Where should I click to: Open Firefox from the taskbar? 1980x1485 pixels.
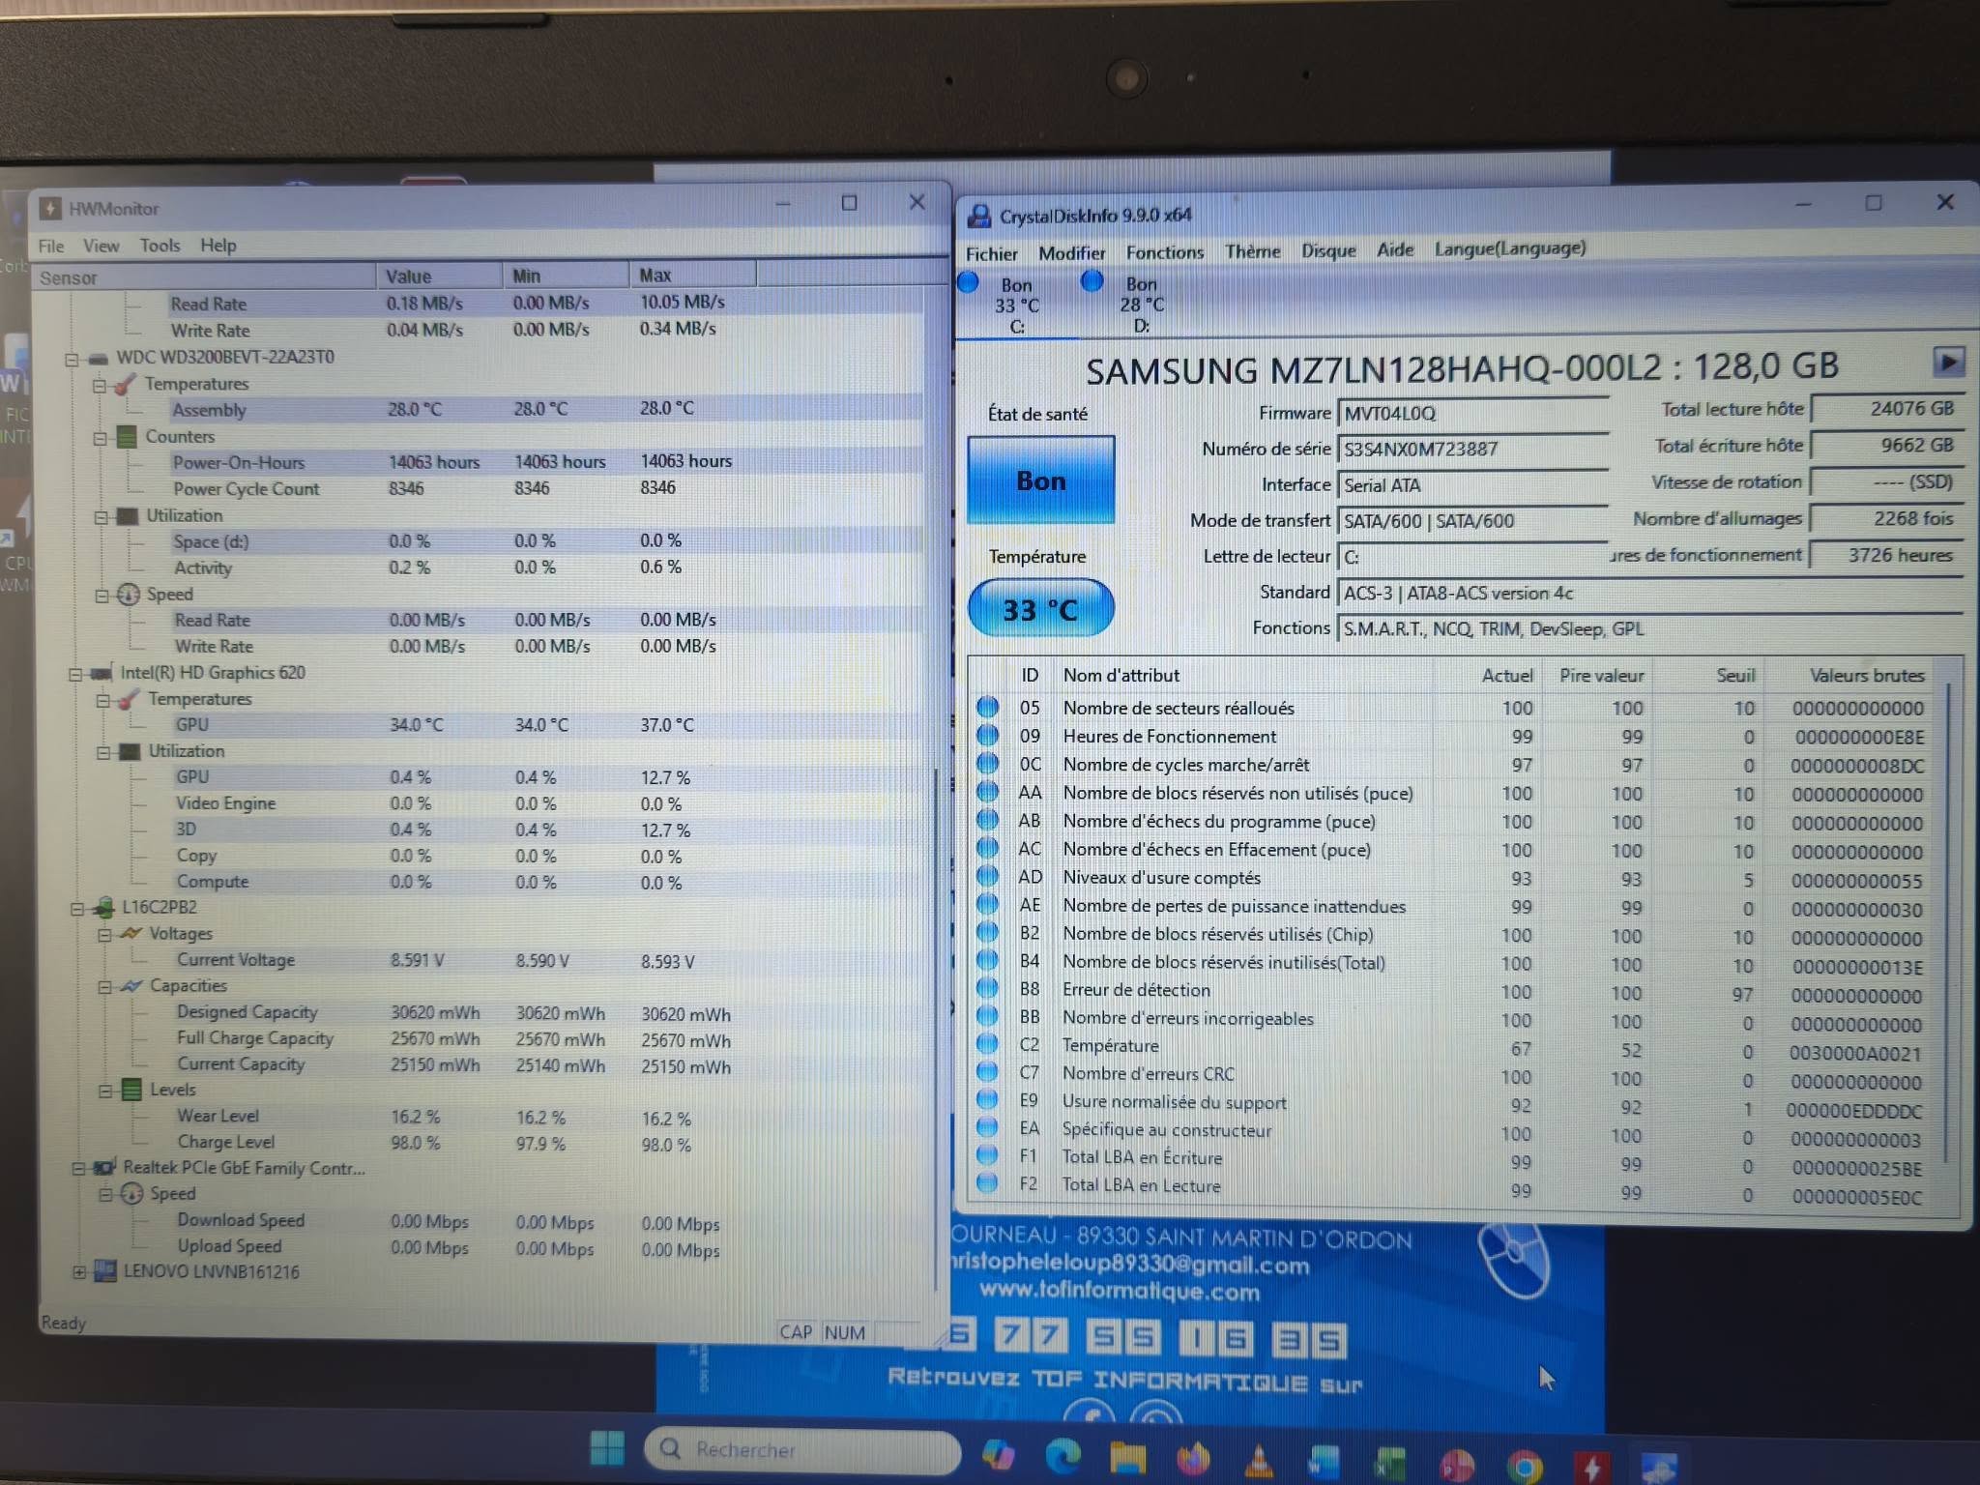coord(1193,1458)
